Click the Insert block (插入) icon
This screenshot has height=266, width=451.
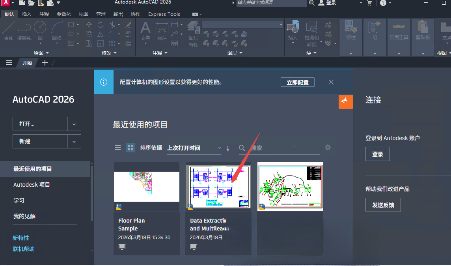[293, 31]
